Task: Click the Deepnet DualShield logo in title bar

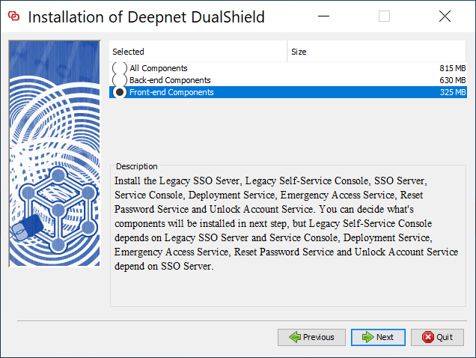Action: click(13, 16)
